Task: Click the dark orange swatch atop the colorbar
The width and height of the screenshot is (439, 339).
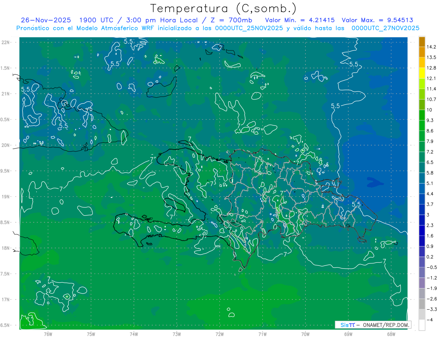Action: 422,42
